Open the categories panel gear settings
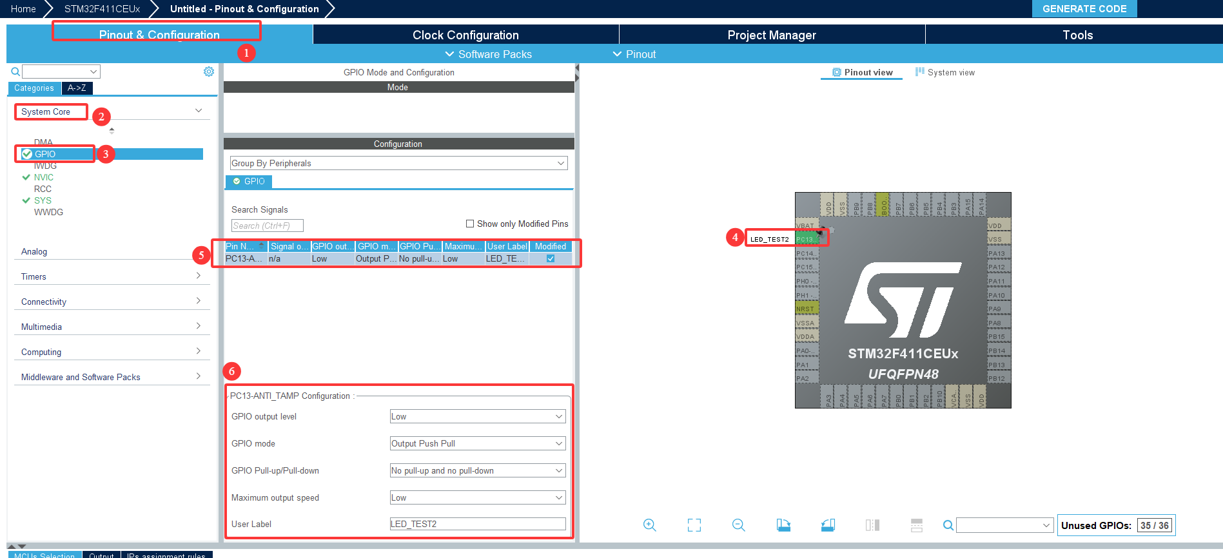The image size is (1223, 558). point(209,72)
